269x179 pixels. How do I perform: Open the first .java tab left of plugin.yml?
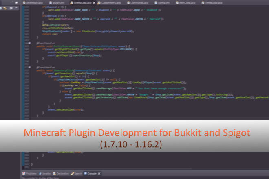33,3
